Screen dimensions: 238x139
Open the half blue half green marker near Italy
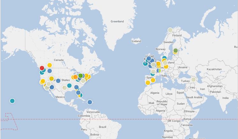click(x=159, y=70)
